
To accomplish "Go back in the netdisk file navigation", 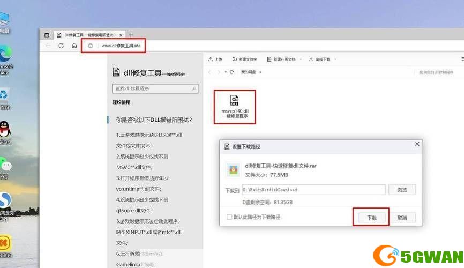I will point(210,72).
